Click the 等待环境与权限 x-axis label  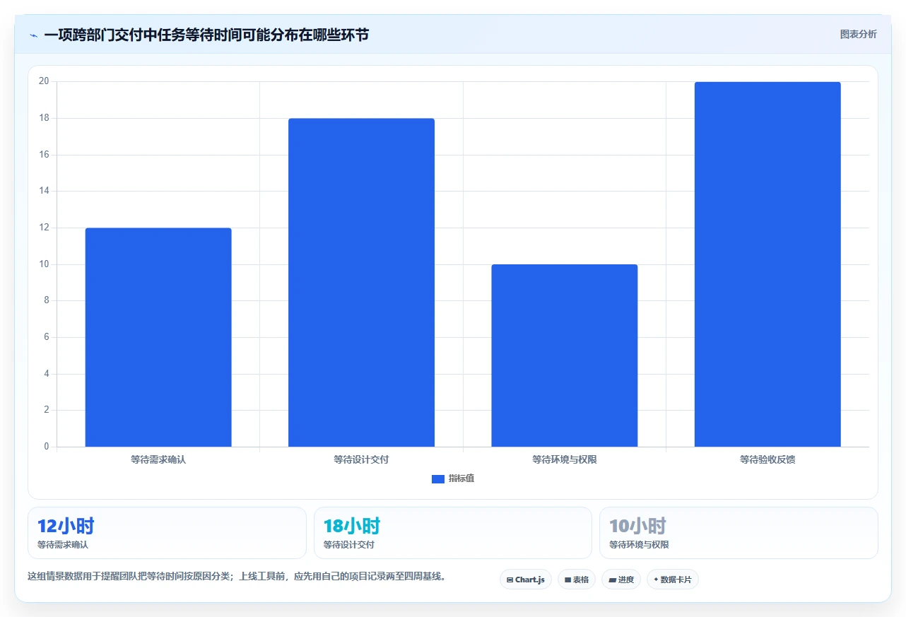[x=565, y=459]
